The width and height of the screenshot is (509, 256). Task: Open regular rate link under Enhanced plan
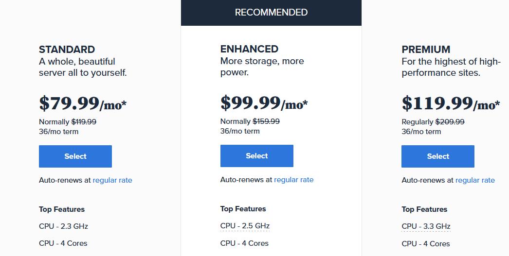click(x=294, y=180)
